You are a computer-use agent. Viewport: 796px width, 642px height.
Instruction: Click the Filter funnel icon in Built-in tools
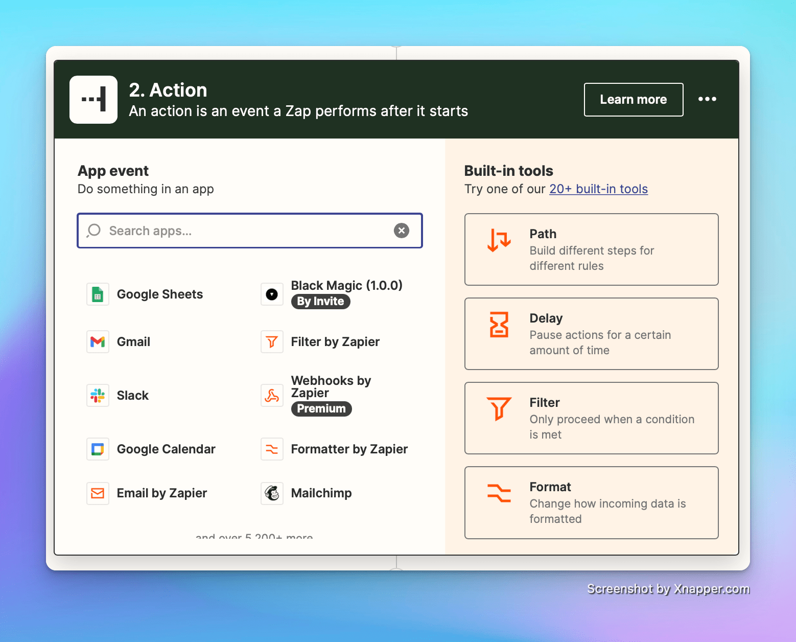coord(499,409)
